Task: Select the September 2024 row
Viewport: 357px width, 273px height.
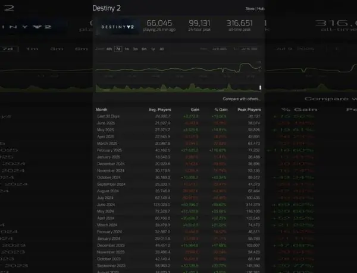Action: [x=178, y=184]
